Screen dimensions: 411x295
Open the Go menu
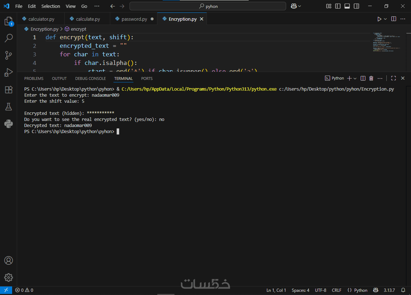coord(84,6)
